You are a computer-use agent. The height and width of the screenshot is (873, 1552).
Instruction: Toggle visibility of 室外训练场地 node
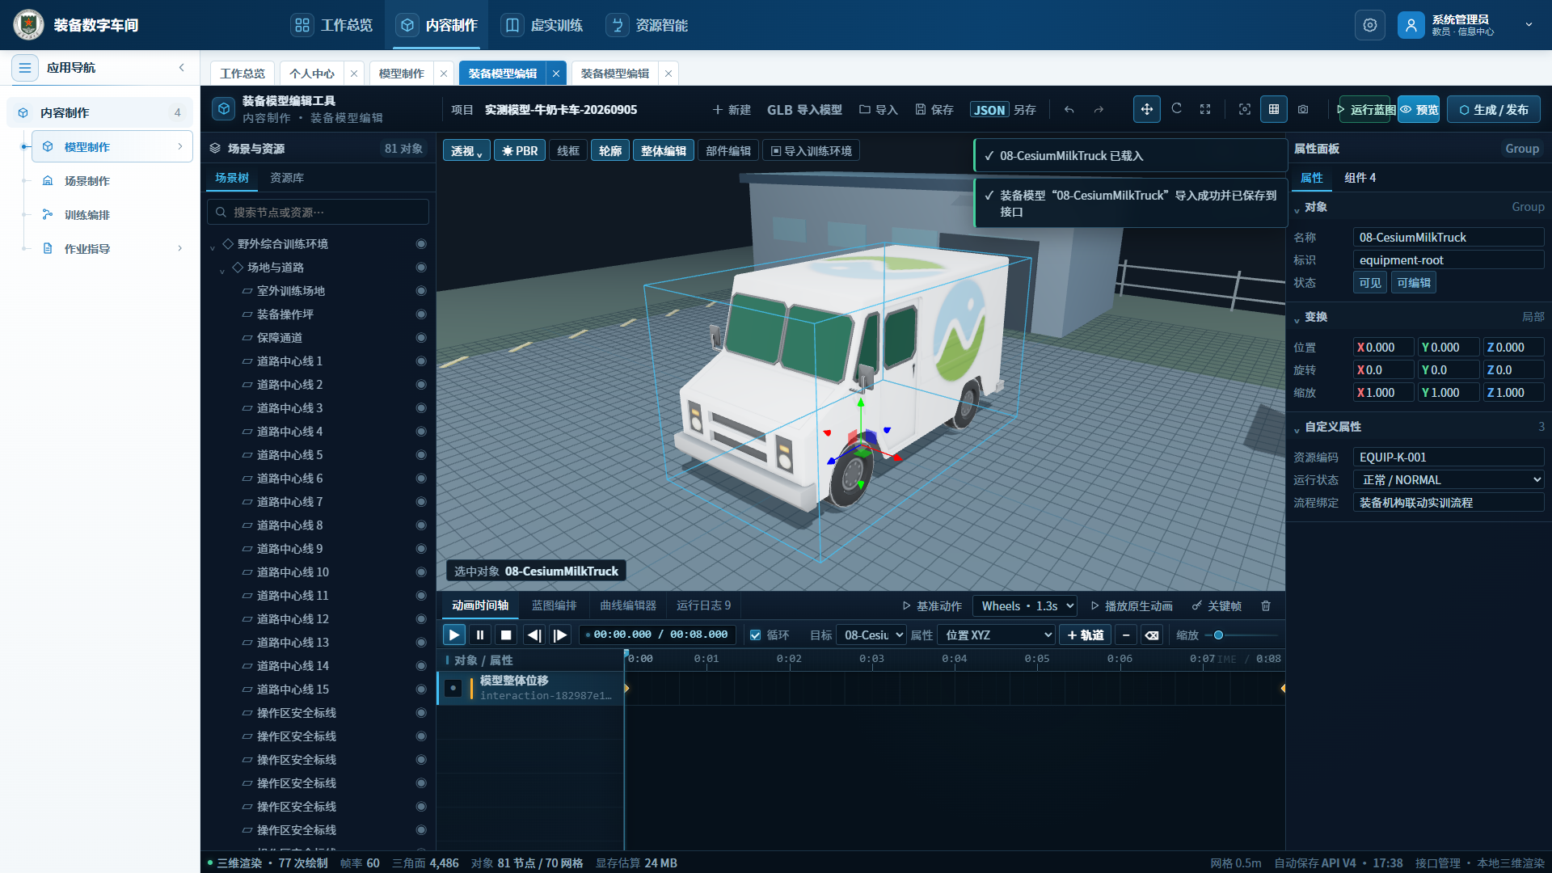[421, 291]
